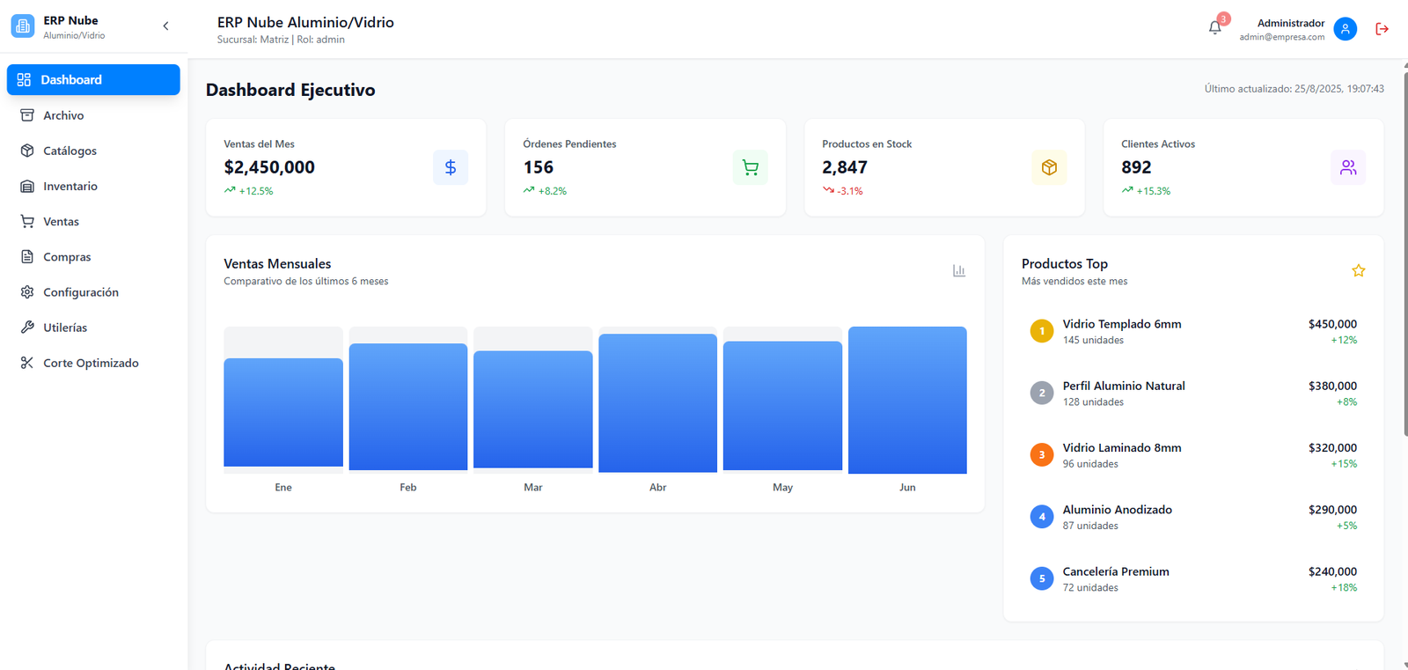Open the Archivo menu
The height and width of the screenshot is (670, 1408).
63,115
